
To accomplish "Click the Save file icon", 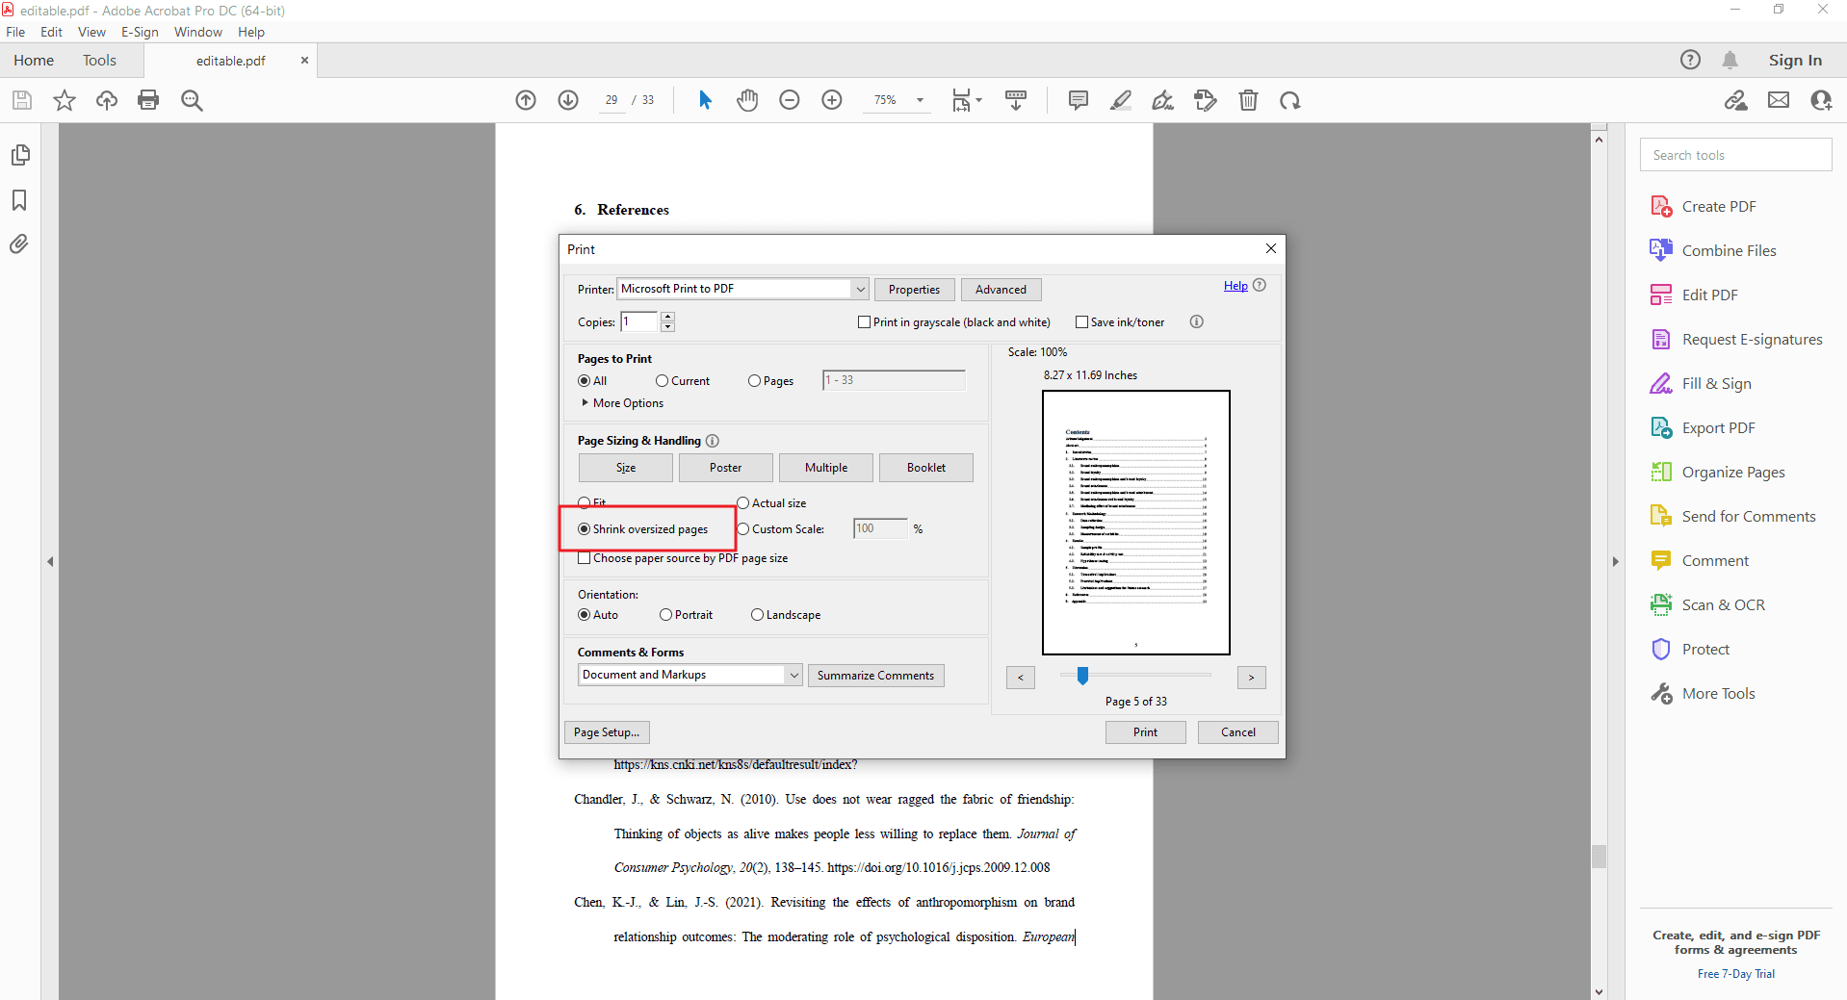I will (x=22, y=100).
